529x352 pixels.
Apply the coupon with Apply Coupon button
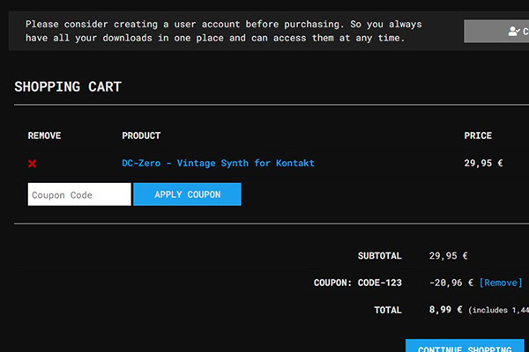[x=187, y=194]
